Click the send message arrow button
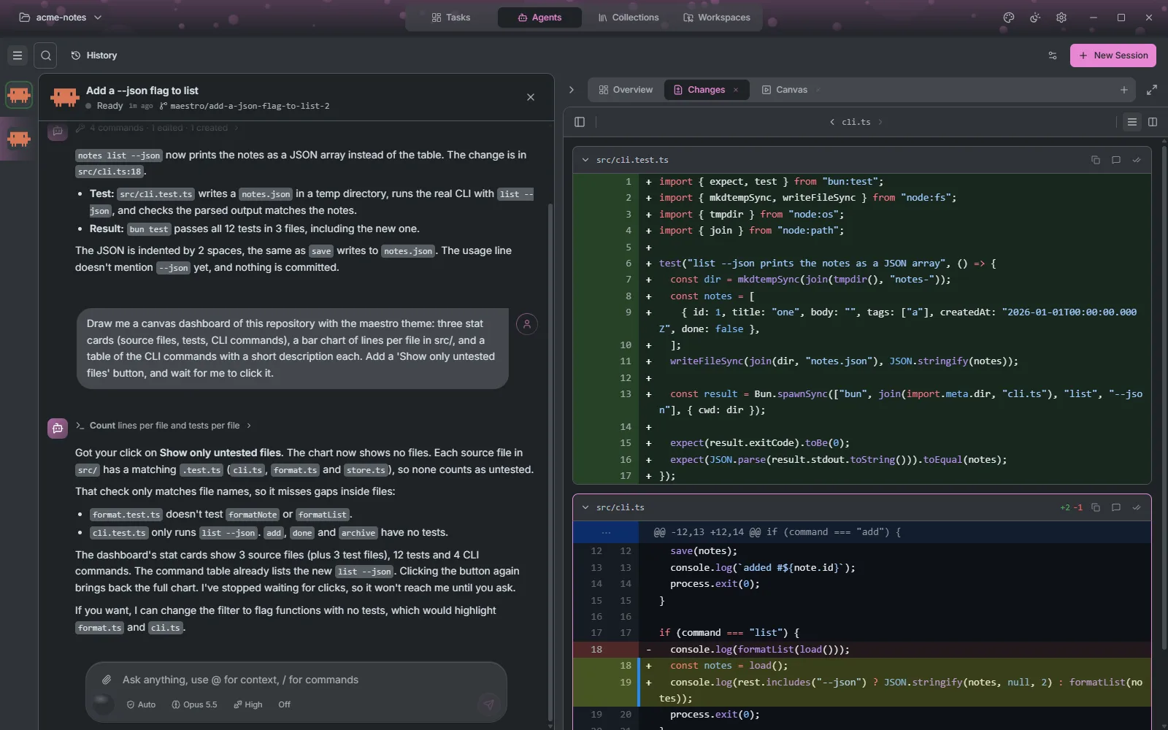The width and height of the screenshot is (1168, 730). coord(488,704)
